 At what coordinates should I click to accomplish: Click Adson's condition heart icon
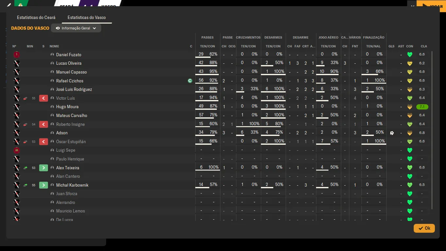tap(410, 133)
